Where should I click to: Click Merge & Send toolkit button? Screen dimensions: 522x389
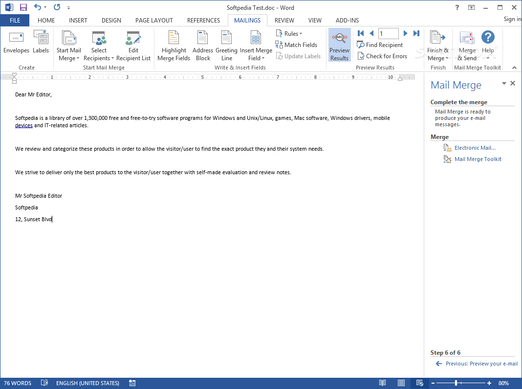pos(467,46)
